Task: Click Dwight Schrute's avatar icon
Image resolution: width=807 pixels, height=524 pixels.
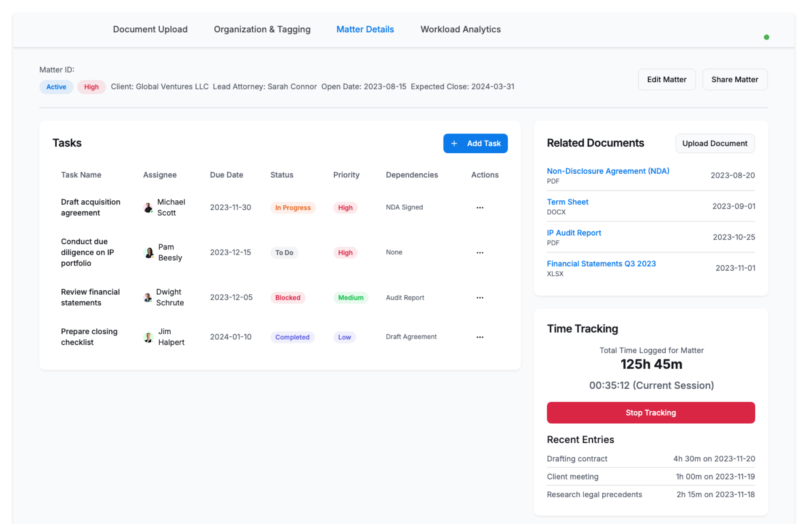Action: [x=148, y=297]
